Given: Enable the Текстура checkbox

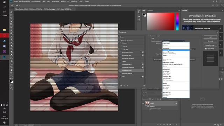Looking at the screenshot, I should tap(122, 49).
